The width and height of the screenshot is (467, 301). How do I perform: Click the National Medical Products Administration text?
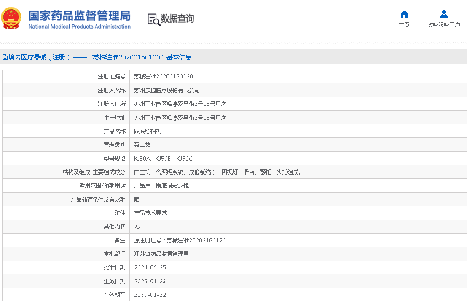tap(79, 27)
